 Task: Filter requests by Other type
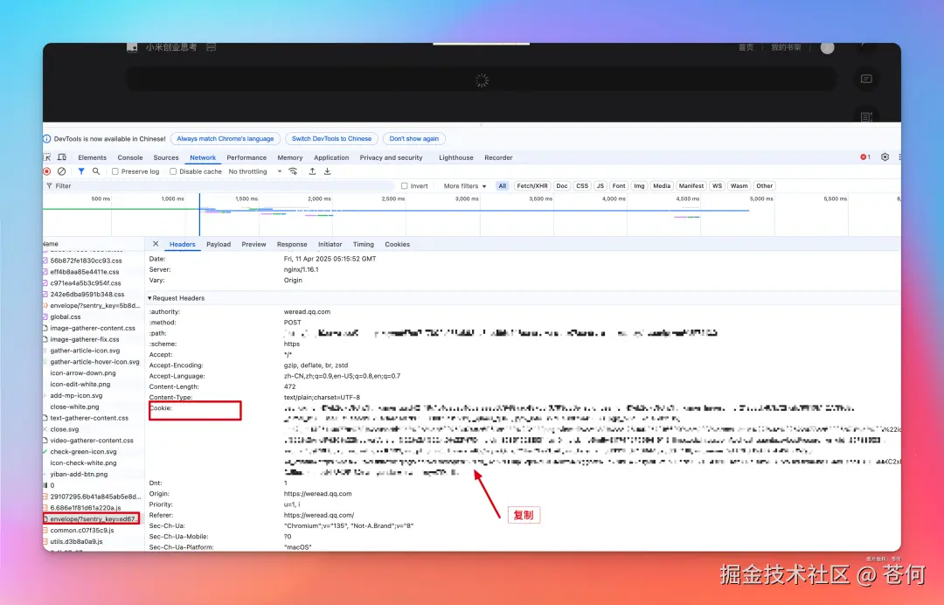(x=765, y=186)
